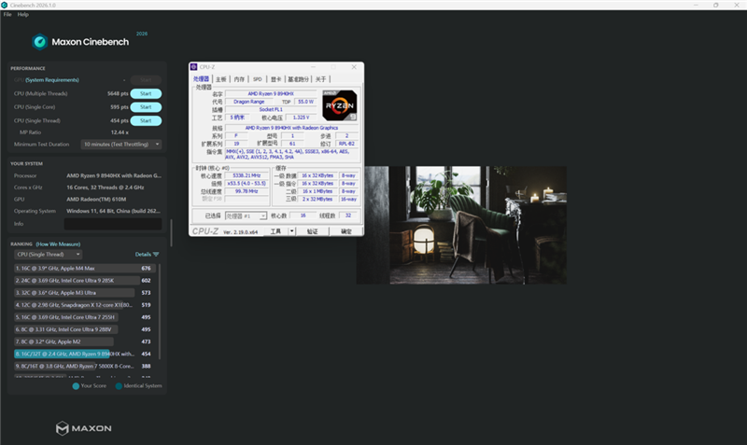
Task: Toggle the ranking Details filter
Action: pos(147,255)
